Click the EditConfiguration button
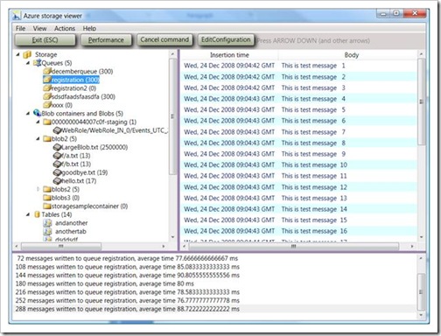Screen dimensions: 441x336 226,39
